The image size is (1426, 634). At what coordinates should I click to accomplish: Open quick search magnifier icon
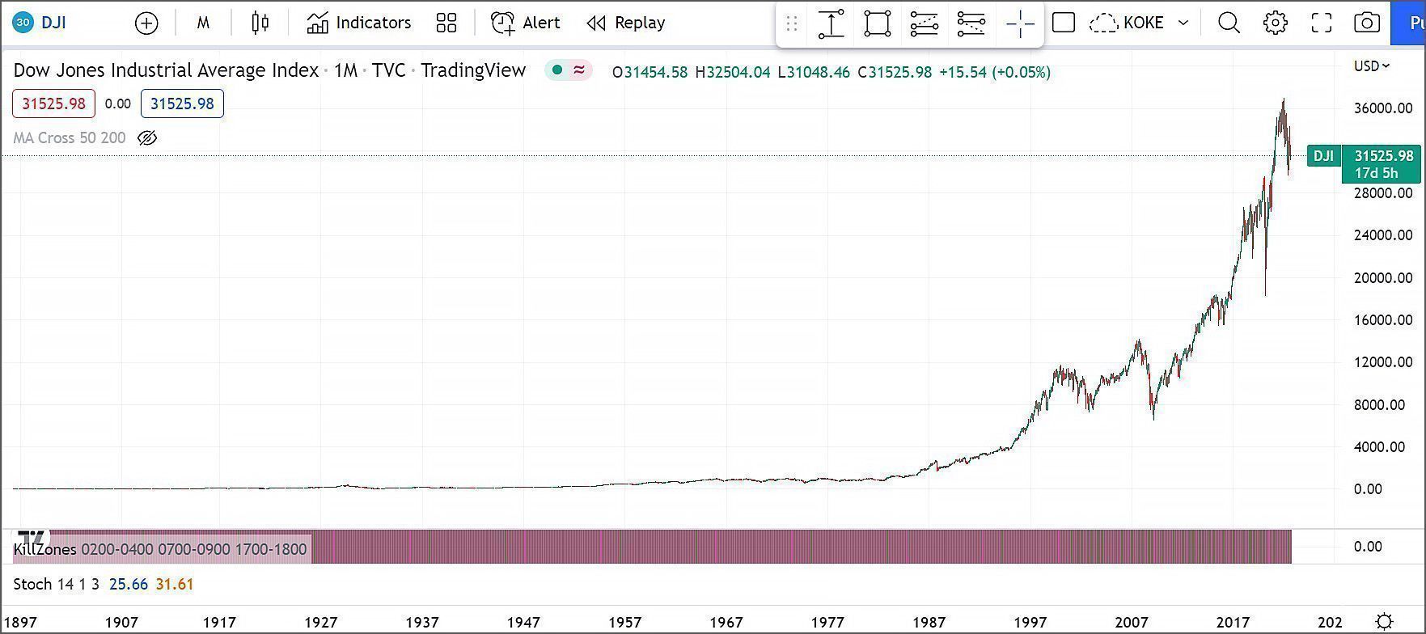point(1229,23)
